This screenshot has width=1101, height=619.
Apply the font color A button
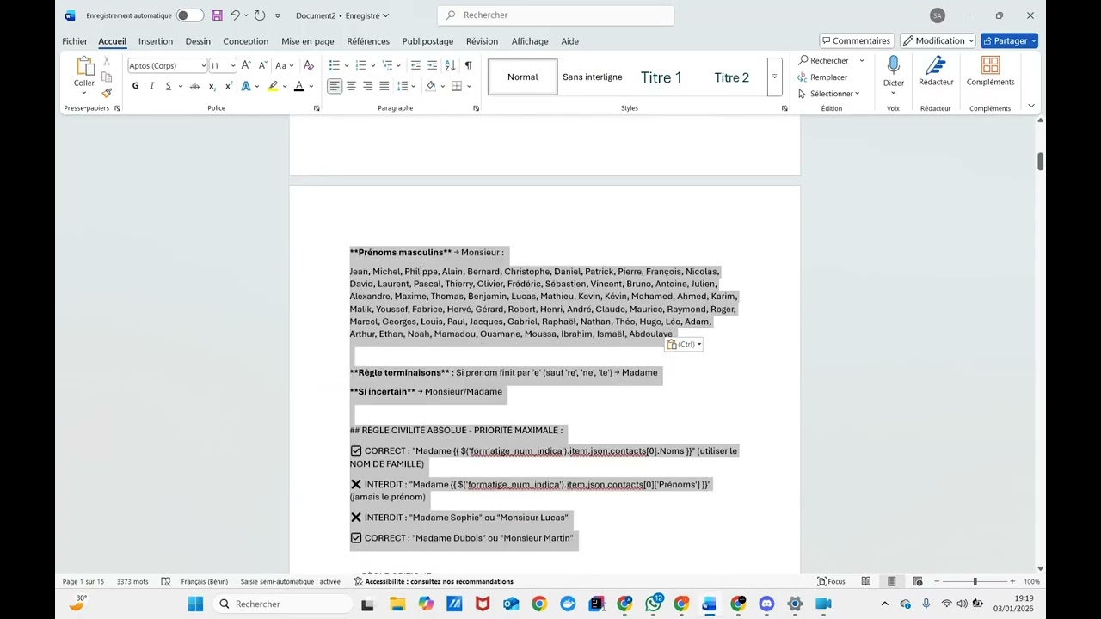[299, 86]
